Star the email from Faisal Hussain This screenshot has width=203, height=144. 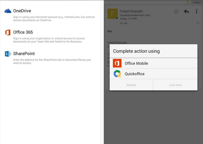tap(176, 11)
